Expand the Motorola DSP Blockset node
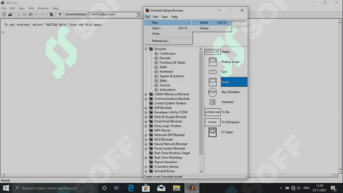Viewport: 343px width, 193px height. coord(146,135)
